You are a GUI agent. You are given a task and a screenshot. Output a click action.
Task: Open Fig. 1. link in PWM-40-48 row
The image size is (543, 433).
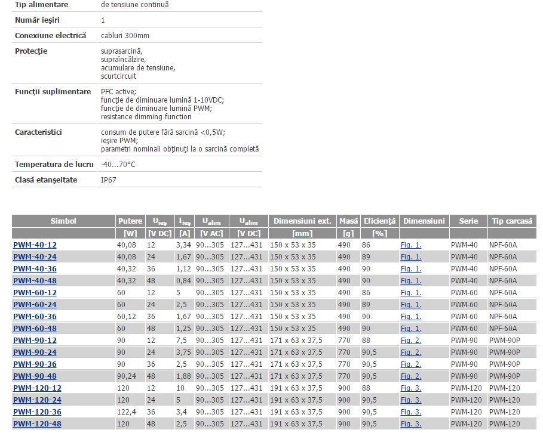pos(411,281)
